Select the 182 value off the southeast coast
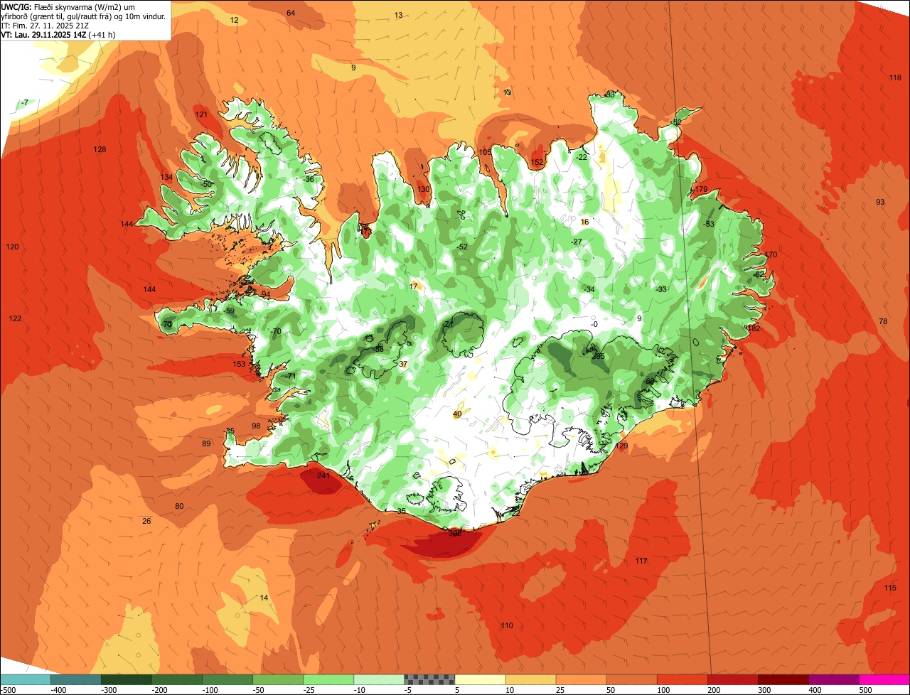 coord(754,328)
